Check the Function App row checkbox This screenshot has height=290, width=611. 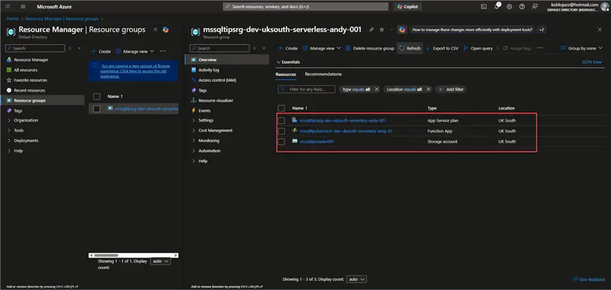coord(281,131)
